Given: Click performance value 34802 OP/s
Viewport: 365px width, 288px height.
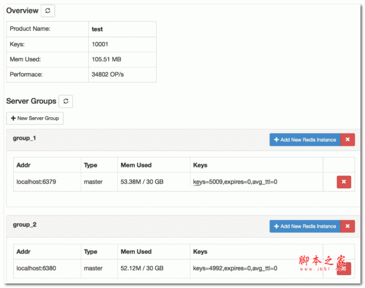Looking at the screenshot, I should pos(108,74).
